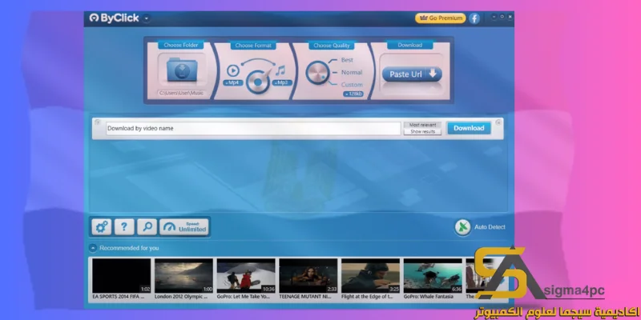
Task: Click the music note audio icon
Action: (x=280, y=70)
